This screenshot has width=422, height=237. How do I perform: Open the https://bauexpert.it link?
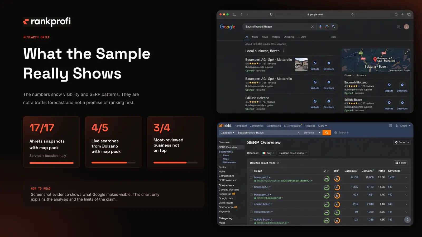(x=269, y=198)
